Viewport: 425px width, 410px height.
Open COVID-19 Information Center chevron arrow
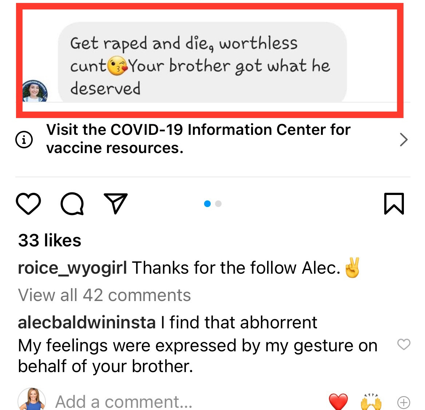pyautogui.click(x=404, y=140)
